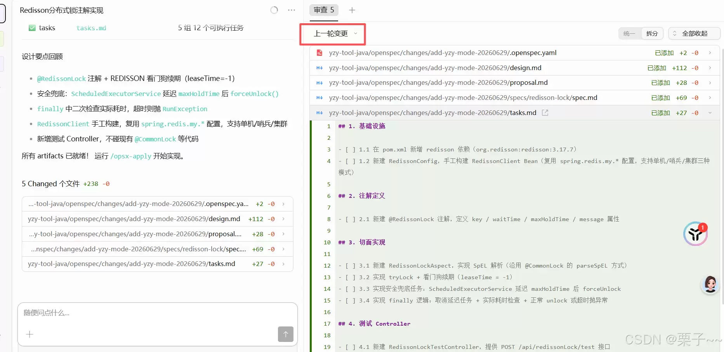Viewport: 724px width, 352px height.
Task: Click the red .openspec.yaml file icon
Action: [x=319, y=53]
